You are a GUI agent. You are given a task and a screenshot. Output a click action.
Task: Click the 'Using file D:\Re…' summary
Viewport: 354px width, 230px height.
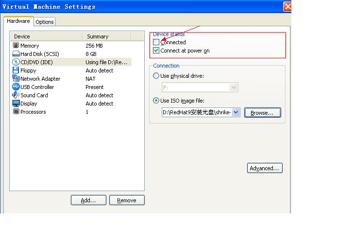[106, 62]
